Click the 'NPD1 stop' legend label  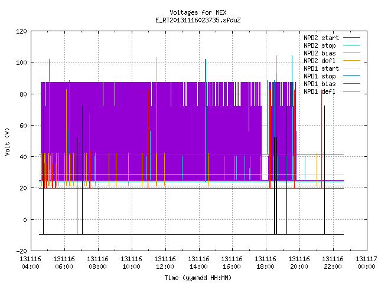[x=320, y=76]
